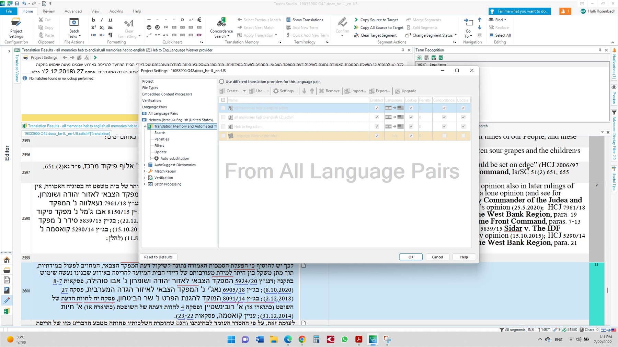
Task: Click Reset to Defaults button
Action: 158,257
